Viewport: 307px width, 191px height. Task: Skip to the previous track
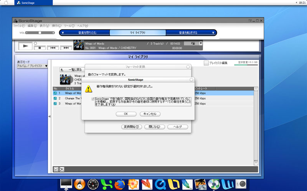53,47
